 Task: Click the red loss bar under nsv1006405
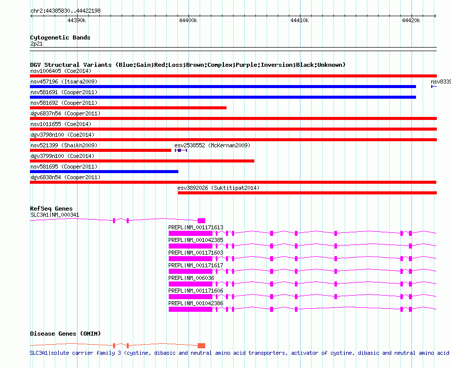pos(233,76)
